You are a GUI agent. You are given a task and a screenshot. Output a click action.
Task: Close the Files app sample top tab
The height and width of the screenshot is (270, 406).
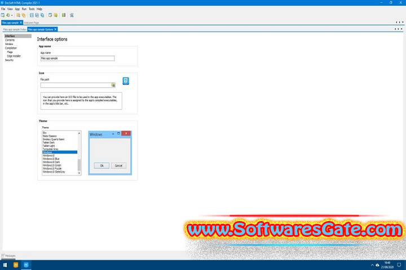[x=21, y=22]
